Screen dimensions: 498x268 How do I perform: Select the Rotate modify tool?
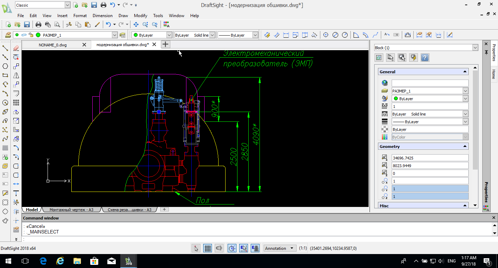[16, 112]
